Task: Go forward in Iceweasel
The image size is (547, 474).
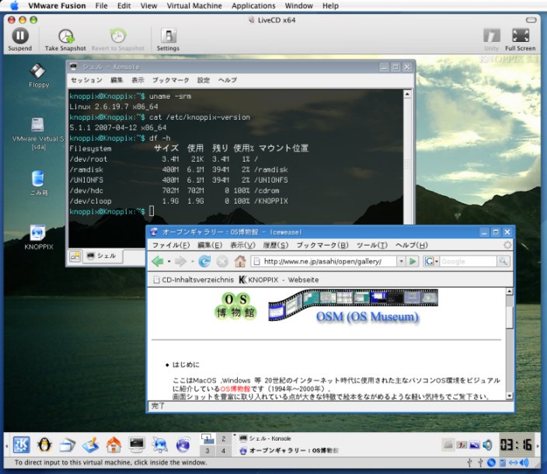Action: (x=180, y=261)
